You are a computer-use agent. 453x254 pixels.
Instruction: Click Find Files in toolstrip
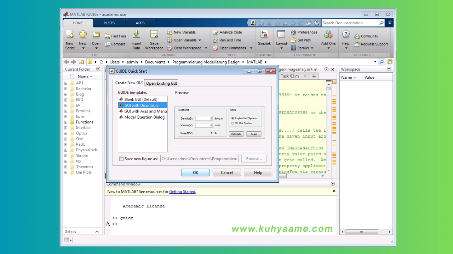pyautogui.click(x=115, y=36)
